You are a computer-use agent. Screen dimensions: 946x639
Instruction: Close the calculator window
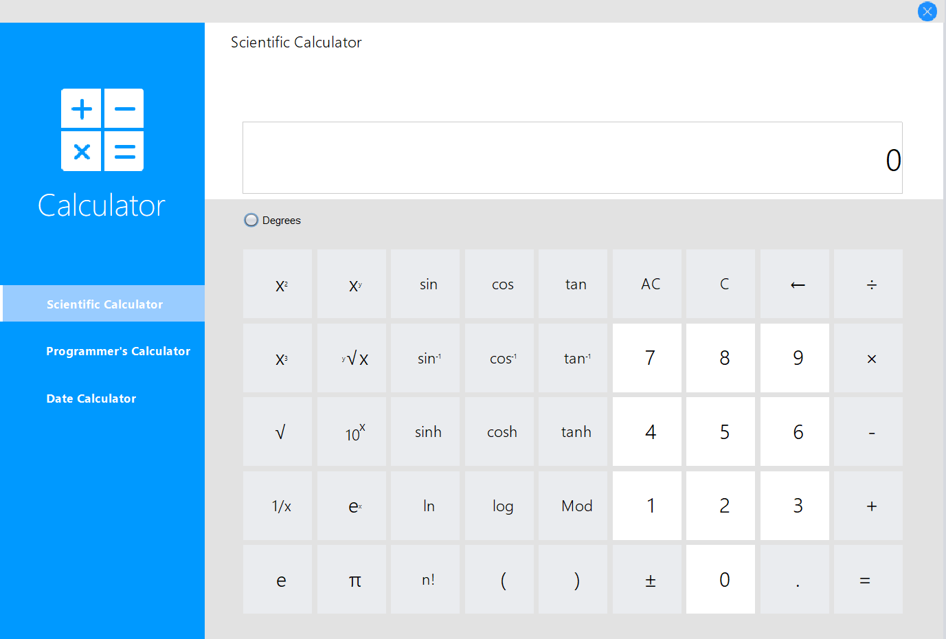coord(927,12)
